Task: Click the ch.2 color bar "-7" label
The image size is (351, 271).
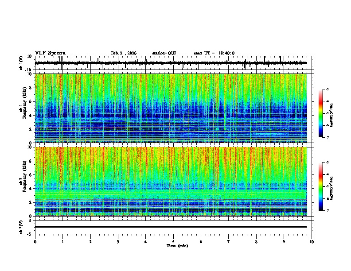Action: (327, 210)
